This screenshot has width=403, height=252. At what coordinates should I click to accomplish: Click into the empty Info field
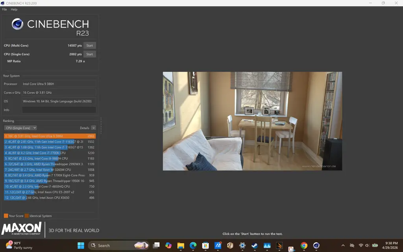coord(59,110)
